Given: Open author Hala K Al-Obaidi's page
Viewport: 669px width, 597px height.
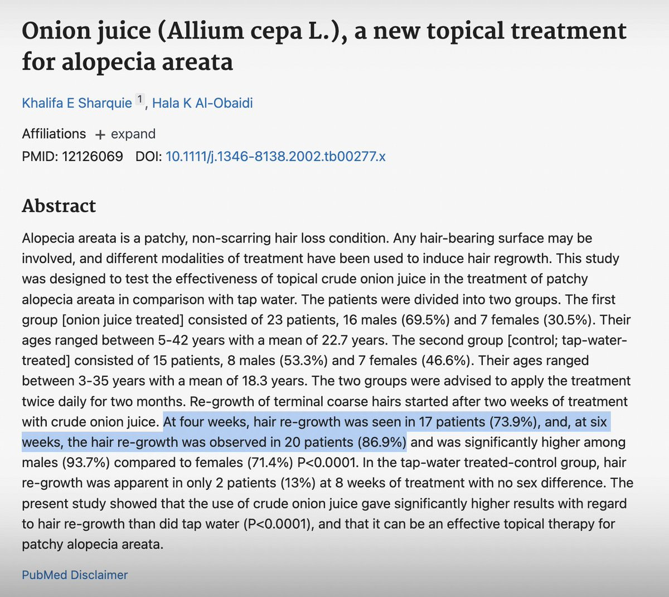Looking at the screenshot, I should pos(202,103).
